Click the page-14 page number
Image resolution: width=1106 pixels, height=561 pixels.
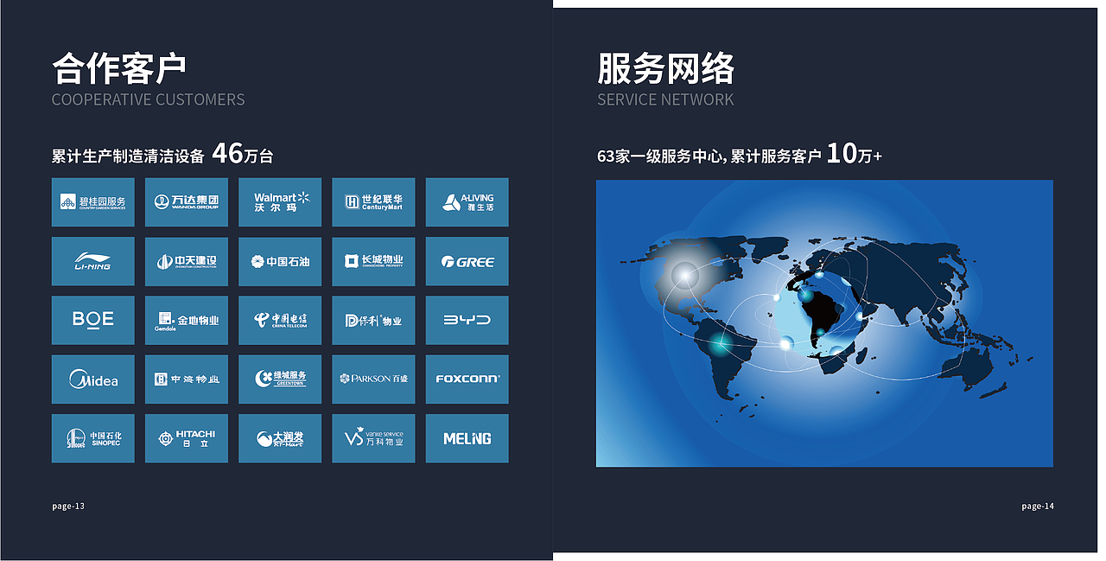coord(1038,506)
